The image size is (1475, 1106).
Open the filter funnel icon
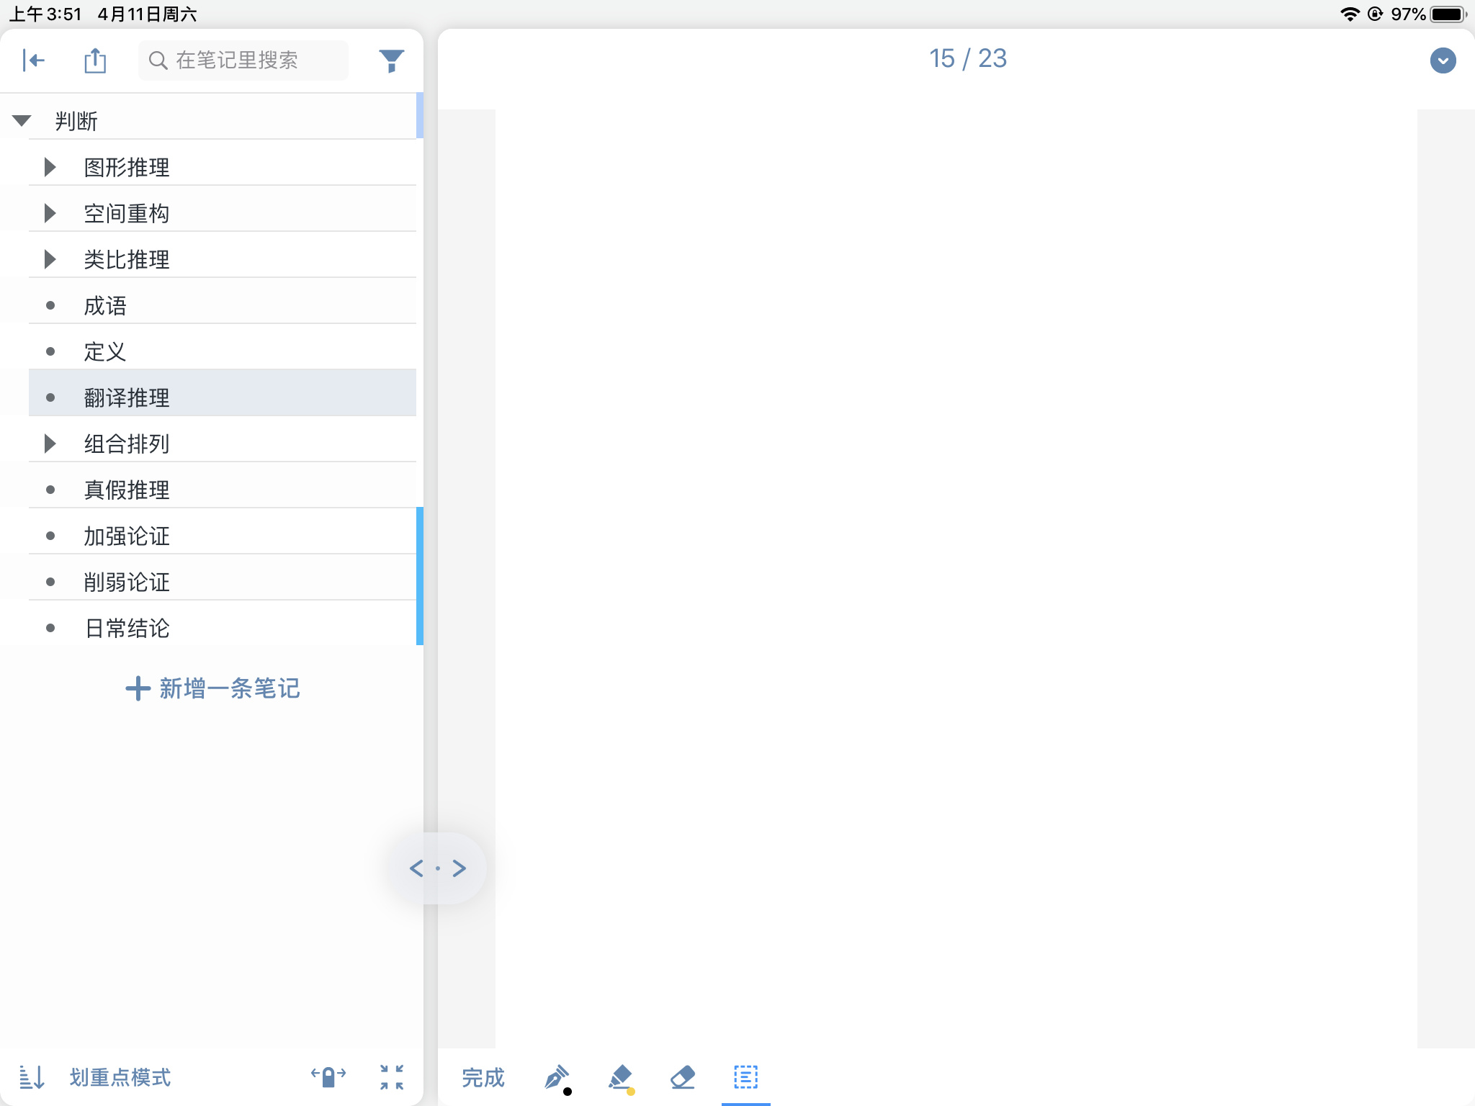click(391, 61)
